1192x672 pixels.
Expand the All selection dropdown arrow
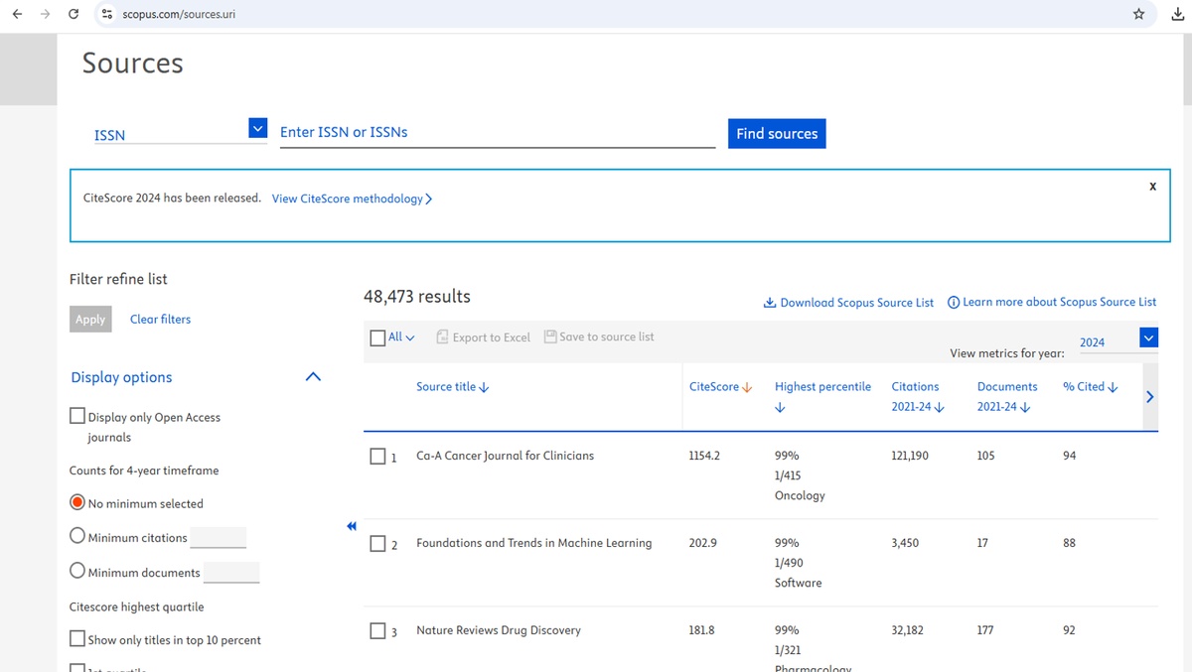[410, 338]
